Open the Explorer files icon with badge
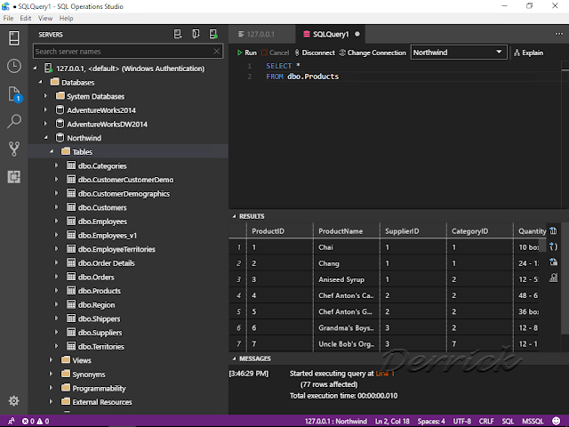 click(x=14, y=94)
